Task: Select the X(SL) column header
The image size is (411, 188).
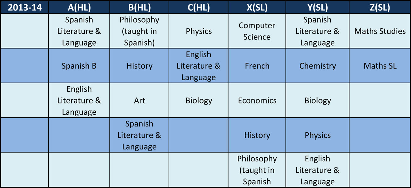Action: tap(257, 7)
